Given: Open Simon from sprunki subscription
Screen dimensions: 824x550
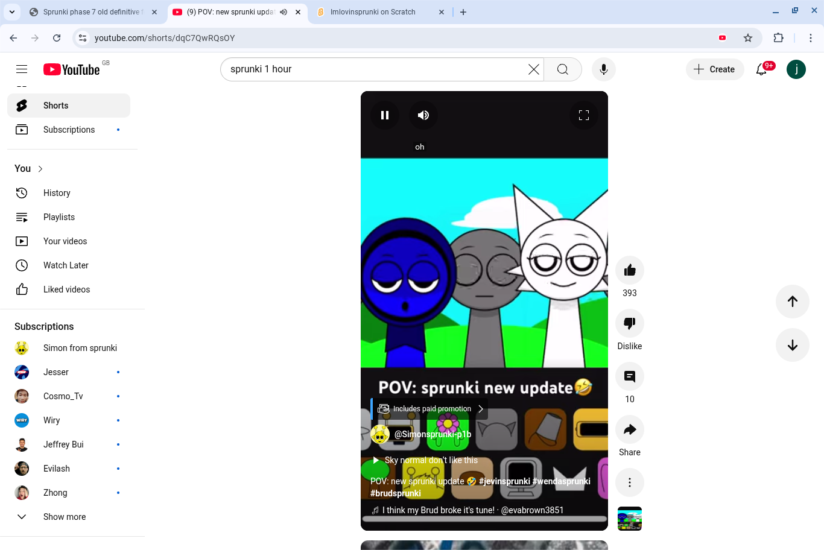Looking at the screenshot, I should pos(69,348).
